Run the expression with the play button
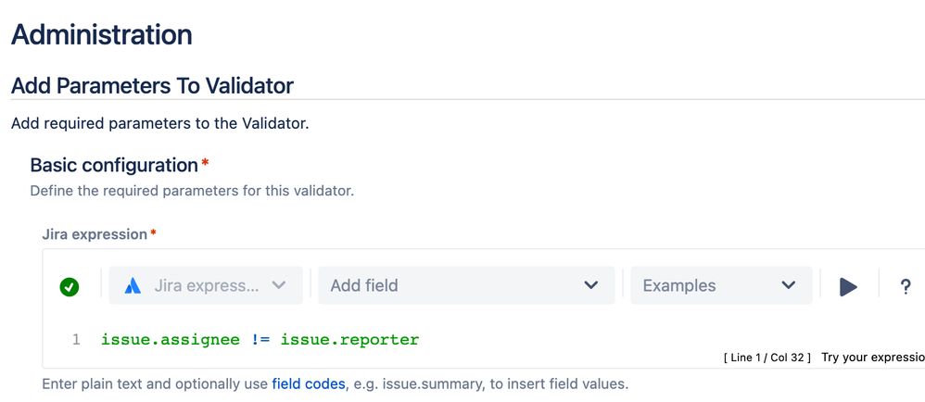Viewport: 925px width, 402px height. [848, 286]
